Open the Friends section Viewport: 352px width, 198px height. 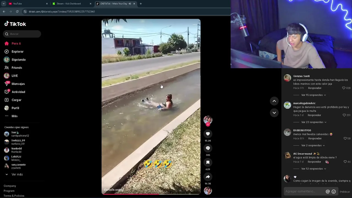[x=13, y=68]
